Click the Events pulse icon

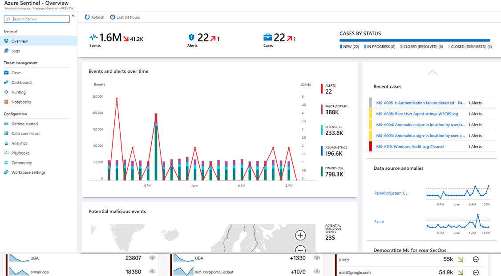[93, 37]
